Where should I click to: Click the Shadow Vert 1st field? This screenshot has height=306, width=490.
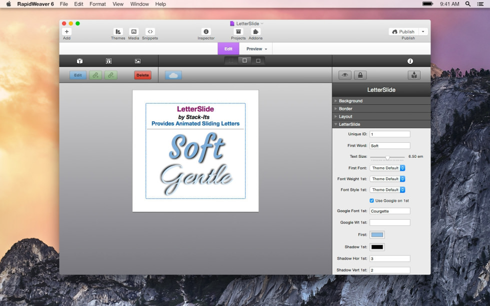[389, 270]
